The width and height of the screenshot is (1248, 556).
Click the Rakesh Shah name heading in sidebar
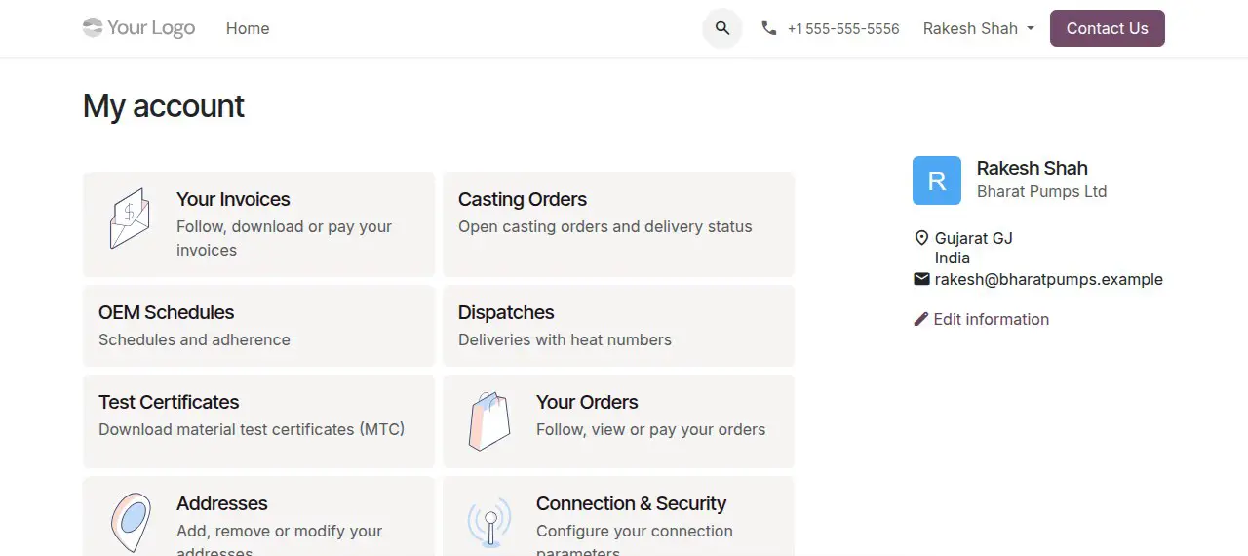(1033, 168)
